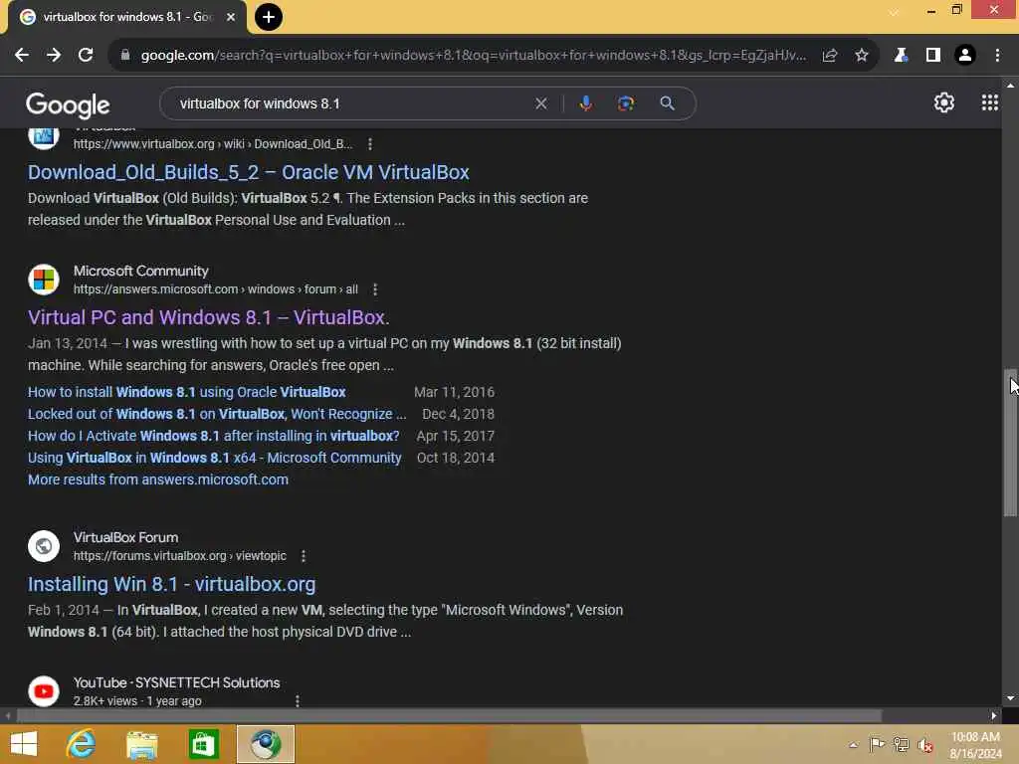The image size is (1019, 764).
Task: Clear the search query text
Action: (x=540, y=103)
